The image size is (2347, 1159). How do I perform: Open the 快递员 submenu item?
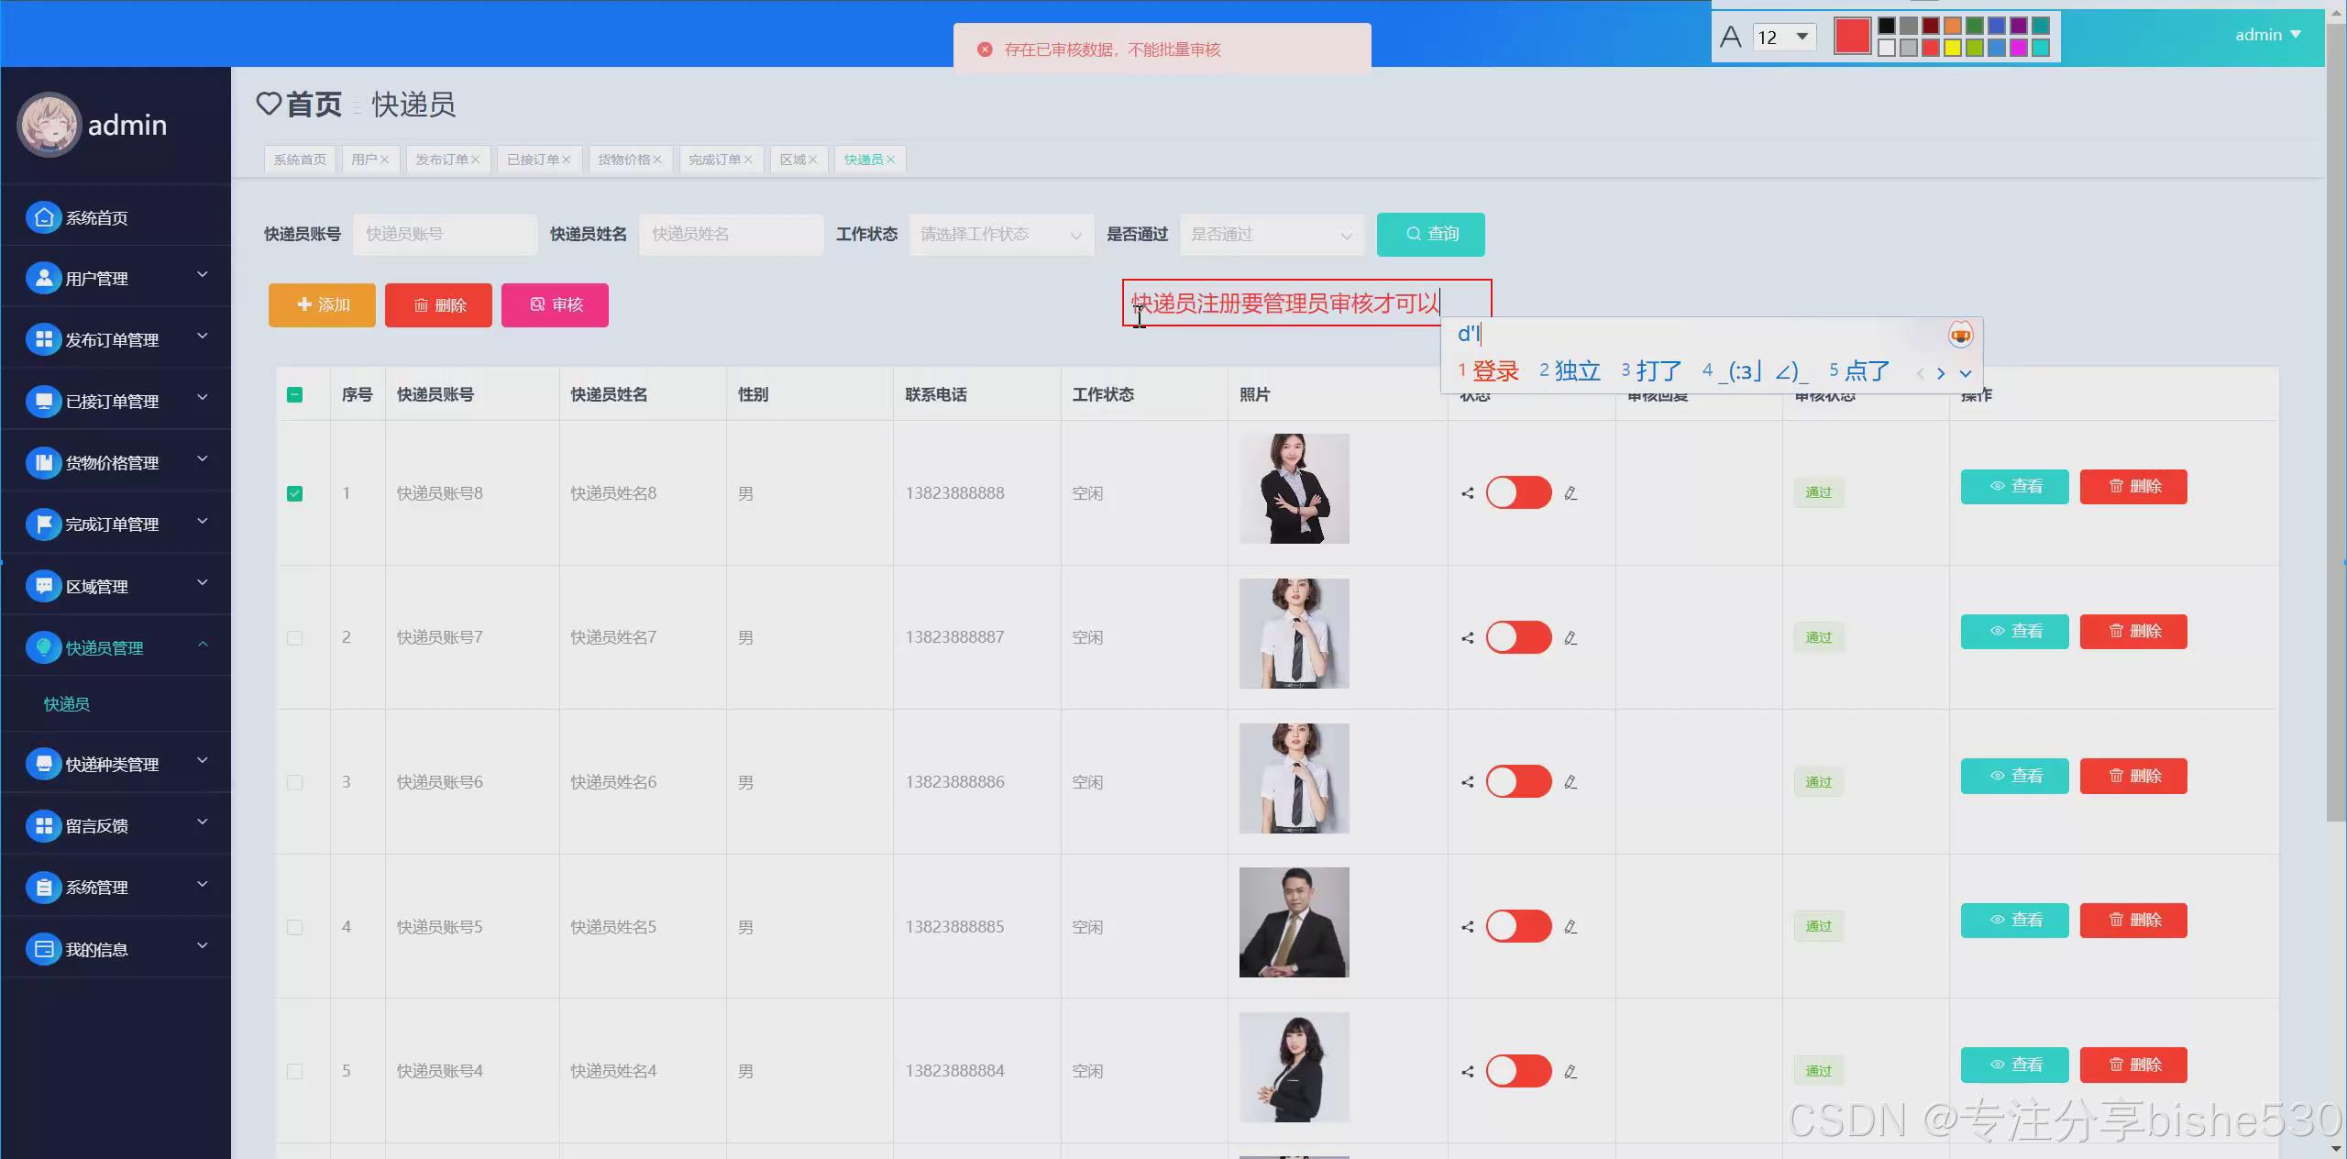pos(67,704)
